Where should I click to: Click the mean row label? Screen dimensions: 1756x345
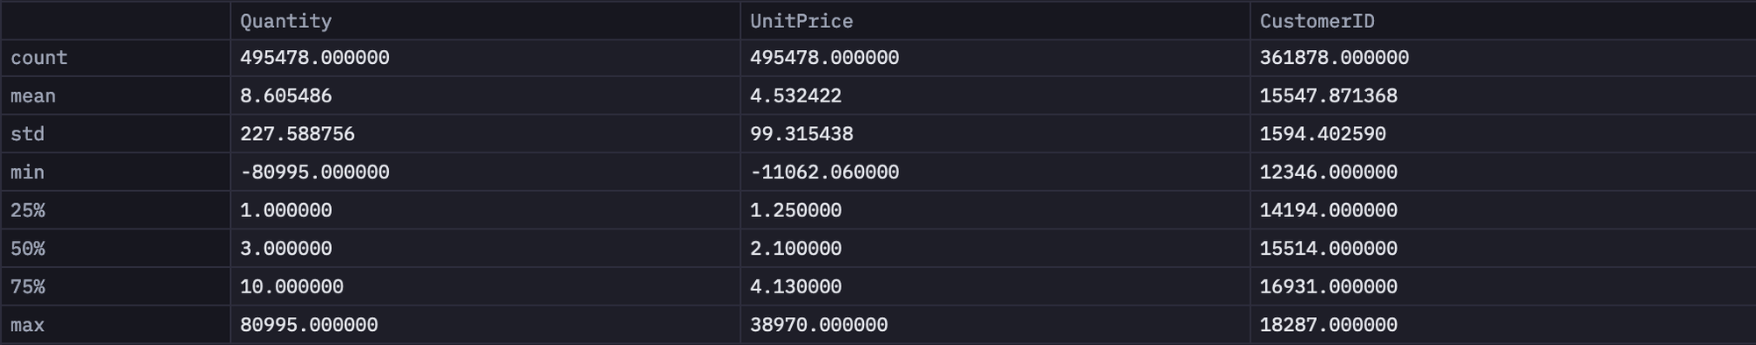33,96
